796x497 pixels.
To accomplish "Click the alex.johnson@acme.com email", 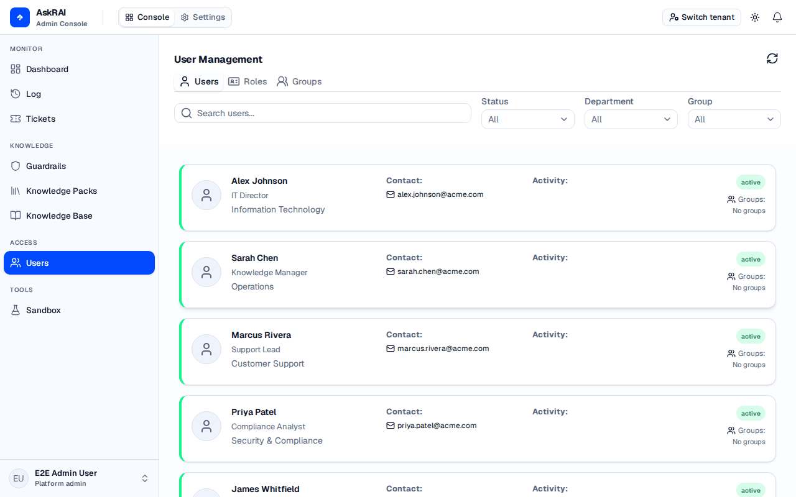I will click(440, 194).
